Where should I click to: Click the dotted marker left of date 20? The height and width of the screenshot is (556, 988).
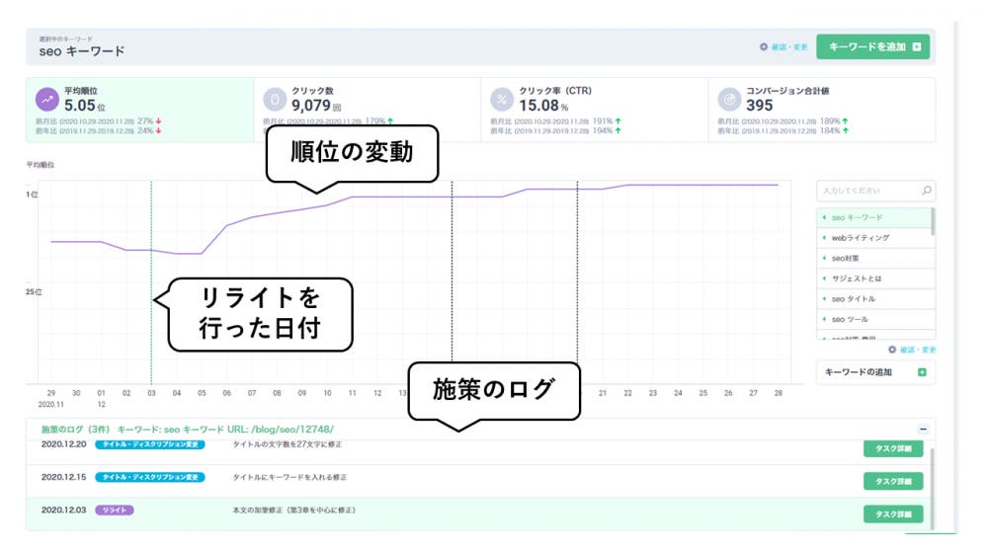(452, 271)
